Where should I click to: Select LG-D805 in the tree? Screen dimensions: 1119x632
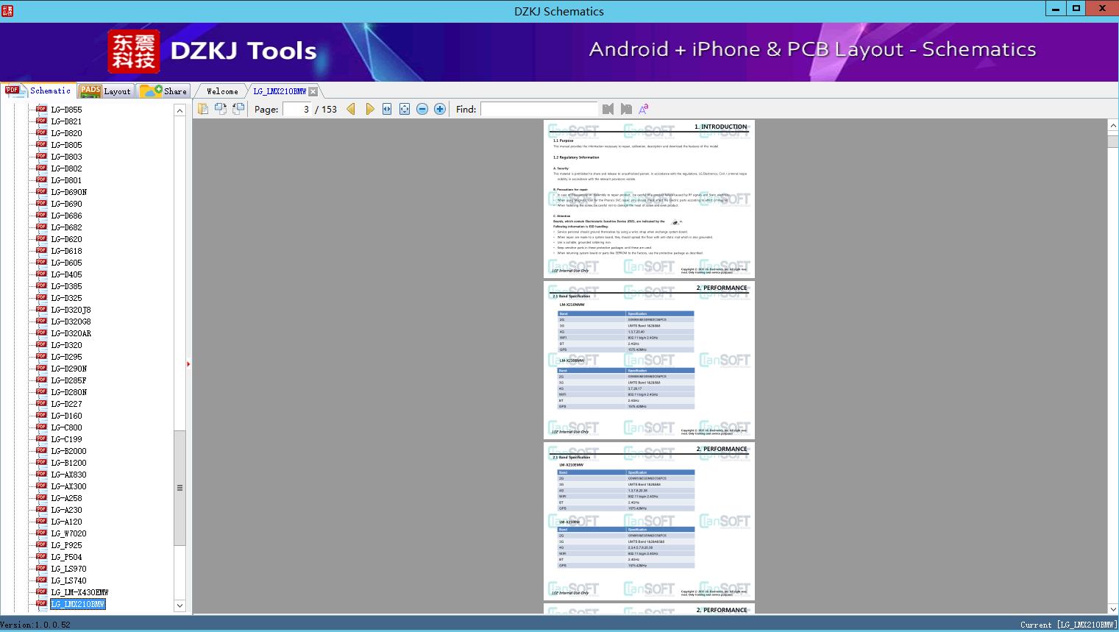[x=66, y=145]
